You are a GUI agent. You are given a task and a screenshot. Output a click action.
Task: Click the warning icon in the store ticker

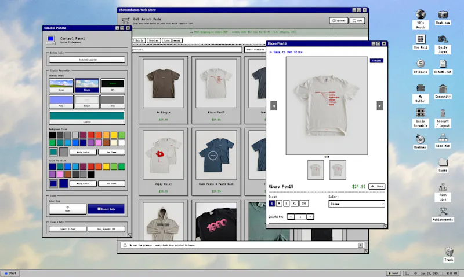point(125,245)
